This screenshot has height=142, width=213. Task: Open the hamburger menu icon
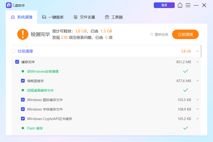pyautogui.click(x=188, y=5)
